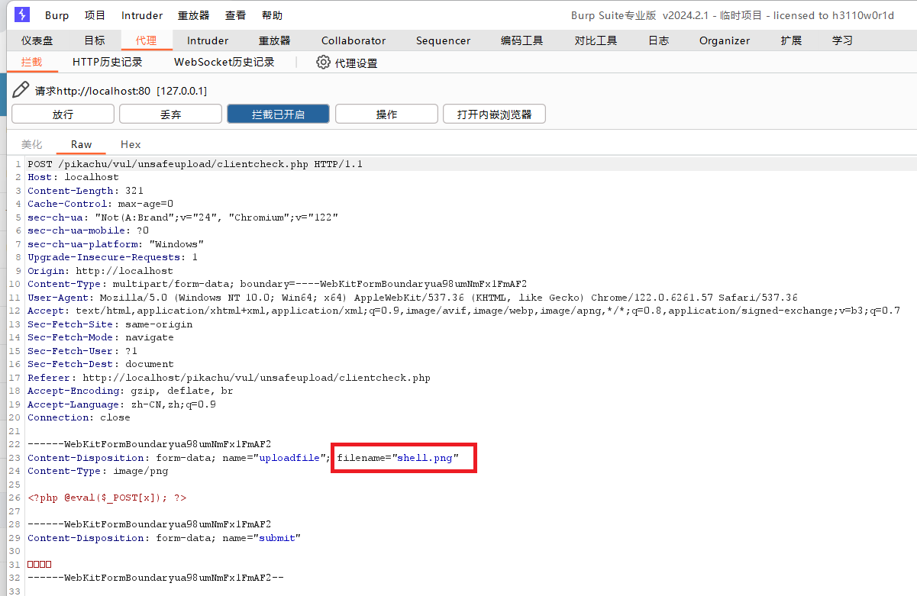This screenshot has height=596, width=917.
Task: Click the User-Agent header line
Action: click(x=412, y=298)
